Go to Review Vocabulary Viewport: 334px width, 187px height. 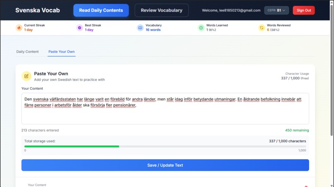point(162,10)
